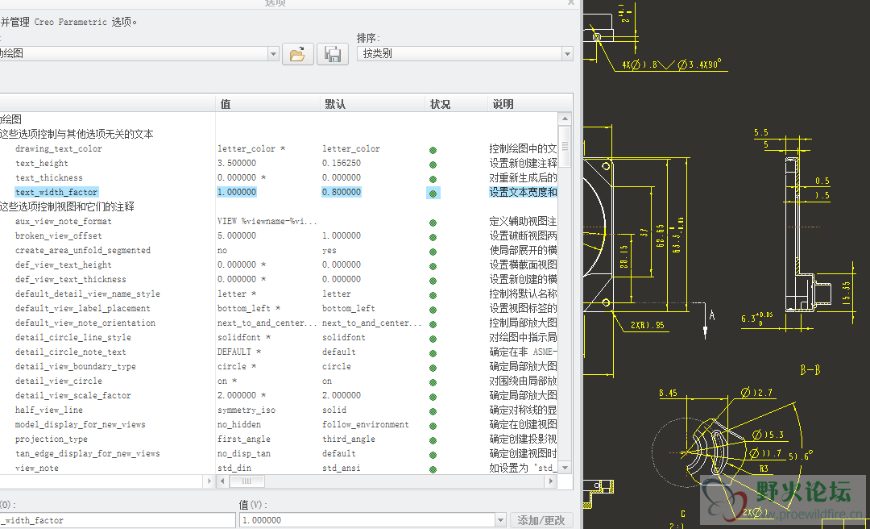Click right arrow on values horizontal scrollbar
The width and height of the screenshot is (870, 529).
point(551,481)
